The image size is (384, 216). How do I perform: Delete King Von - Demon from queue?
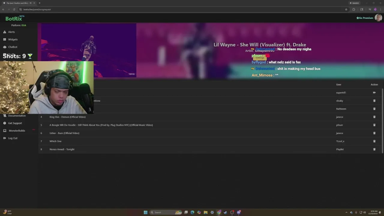[x=374, y=117]
